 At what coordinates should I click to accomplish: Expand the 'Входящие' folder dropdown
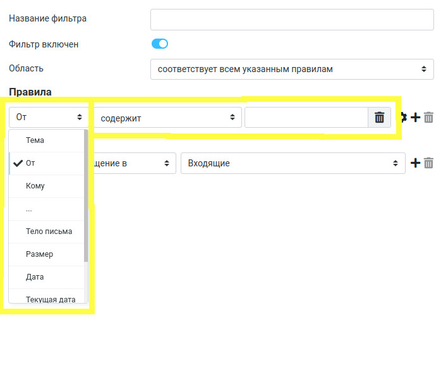(x=293, y=163)
